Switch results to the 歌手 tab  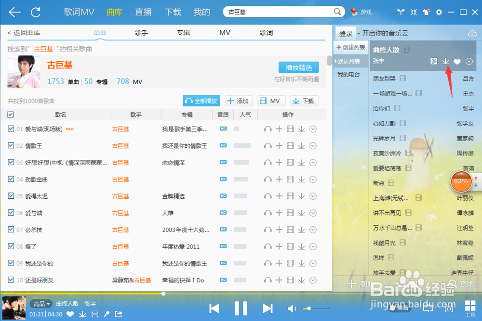click(141, 33)
